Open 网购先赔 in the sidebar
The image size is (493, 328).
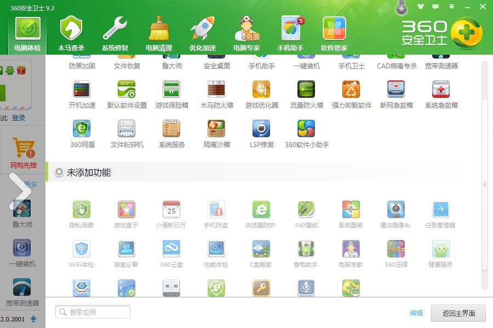24,154
